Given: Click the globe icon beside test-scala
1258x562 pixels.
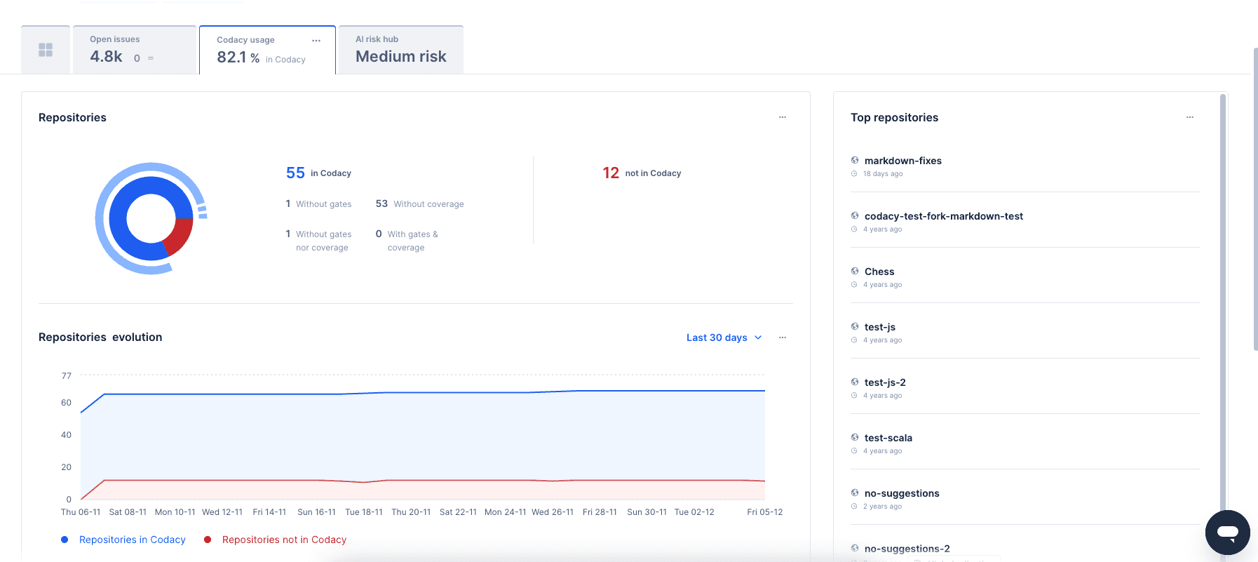Looking at the screenshot, I should click(x=855, y=437).
